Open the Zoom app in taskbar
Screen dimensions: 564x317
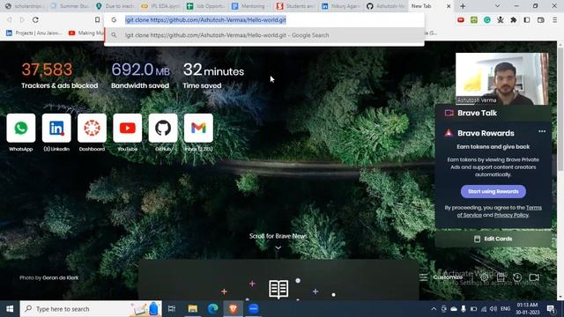(254, 309)
